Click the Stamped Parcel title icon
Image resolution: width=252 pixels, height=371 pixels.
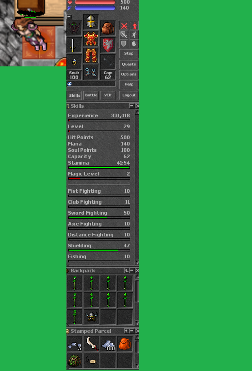(68, 331)
